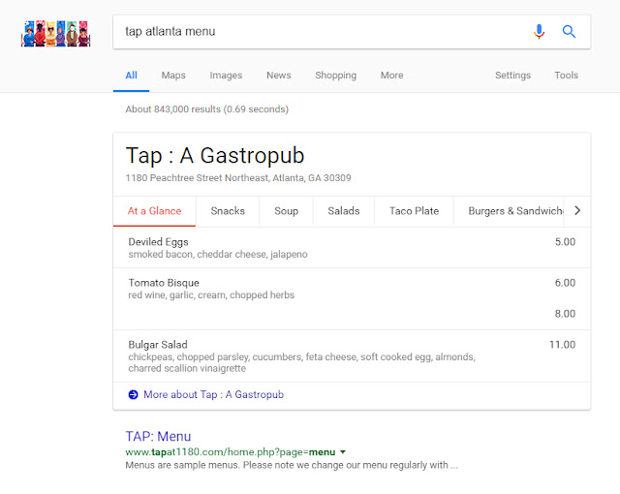Viewport: 620px width, 494px height.
Task: Click the smoked bacon, cheddar cheese description
Action: (x=218, y=254)
